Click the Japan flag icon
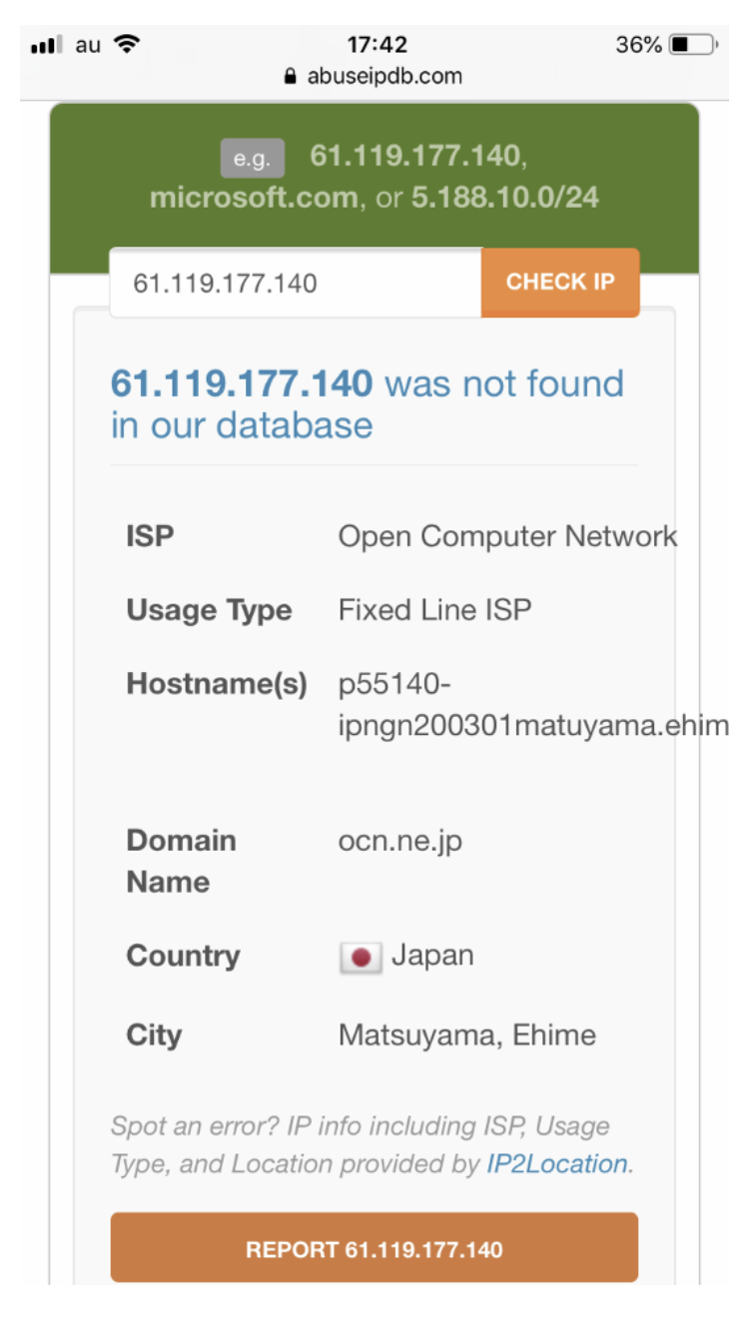Screen dimensions: 749x1332 click(361, 959)
